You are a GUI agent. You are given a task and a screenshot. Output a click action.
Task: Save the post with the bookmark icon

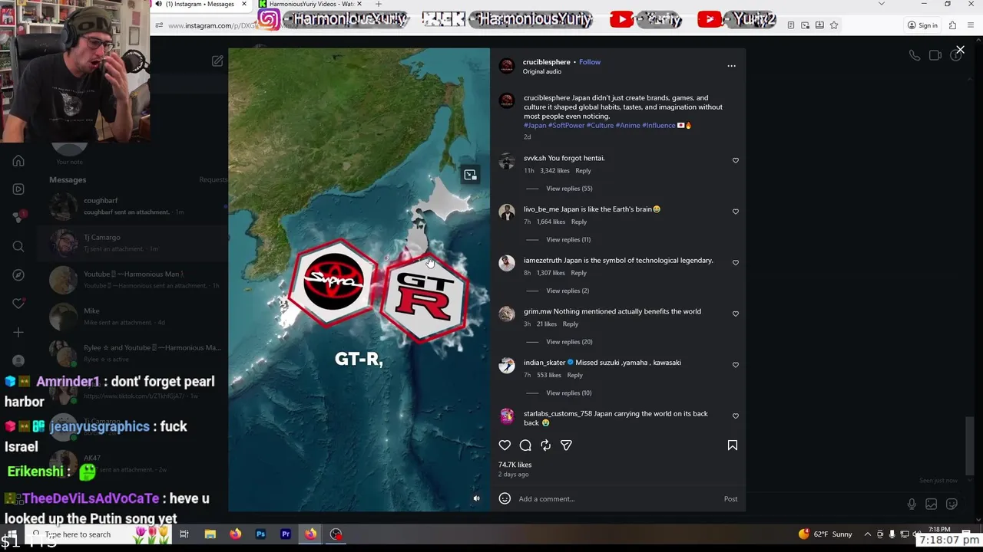(x=733, y=445)
